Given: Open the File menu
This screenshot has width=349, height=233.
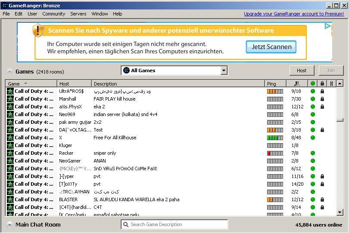Looking at the screenshot, I should (x=6, y=14).
